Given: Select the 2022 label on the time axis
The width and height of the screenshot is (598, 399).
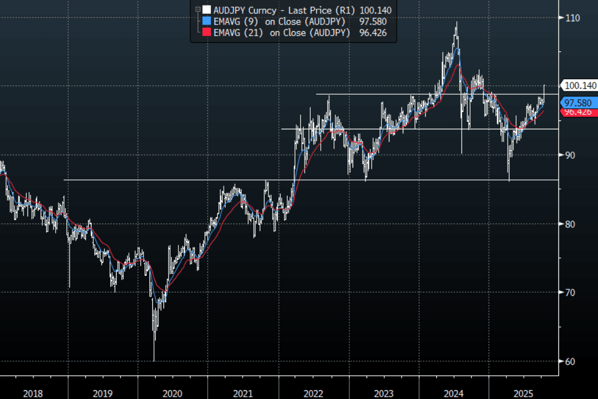Looking at the screenshot, I should (x=314, y=393).
